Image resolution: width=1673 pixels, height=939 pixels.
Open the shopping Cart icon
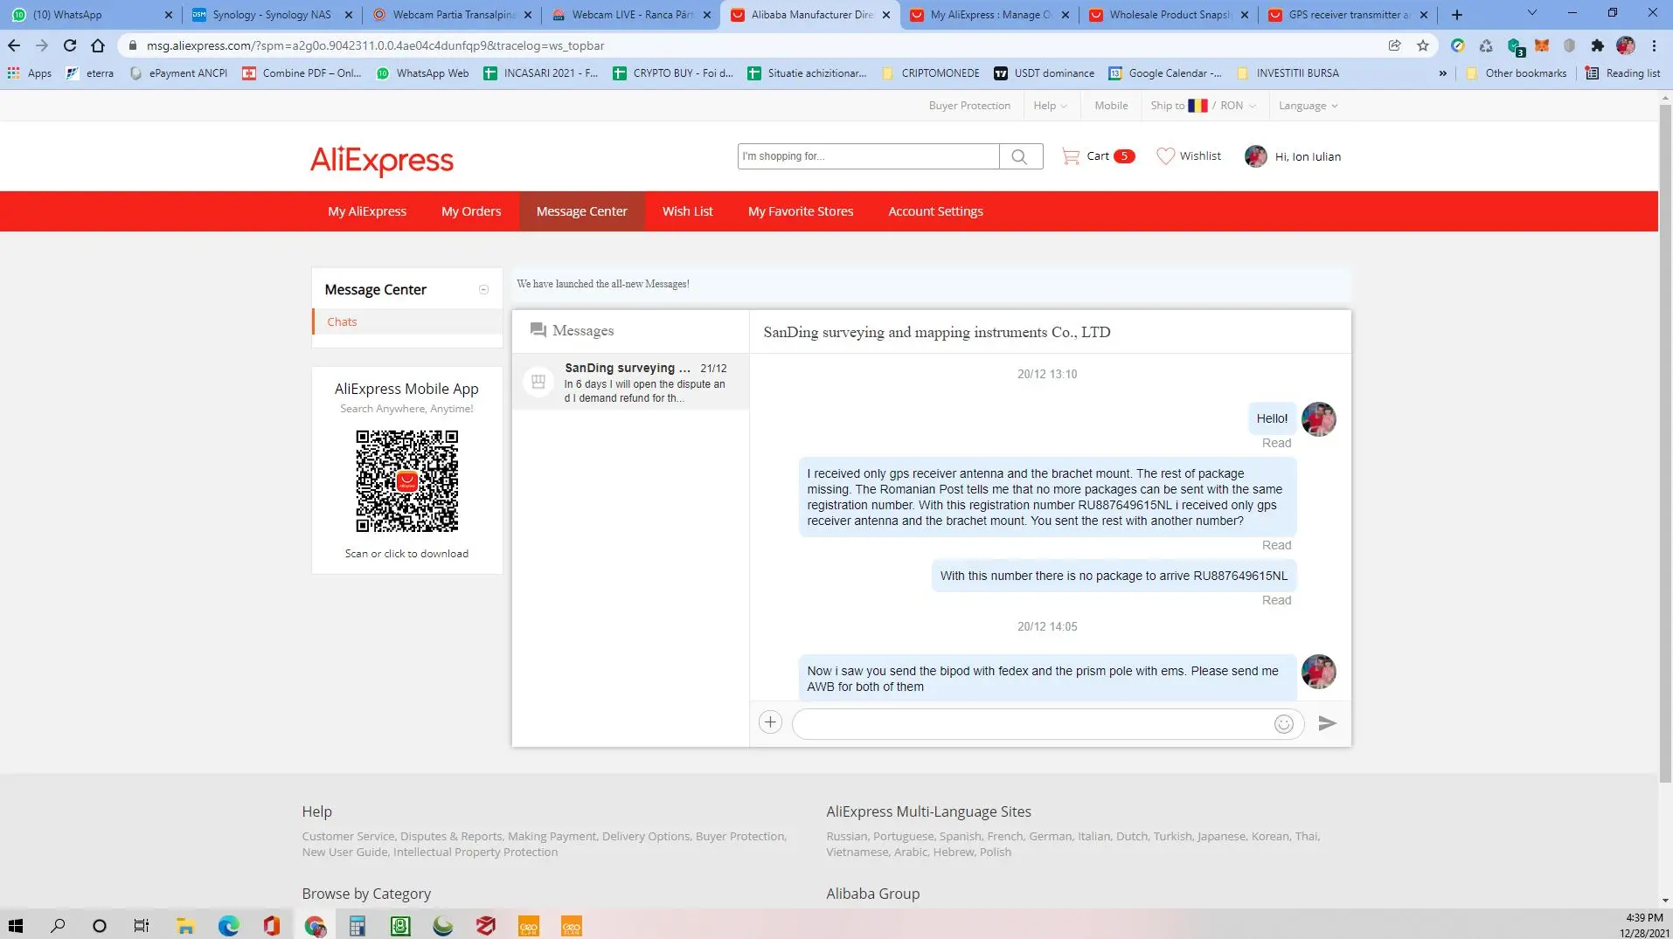pyautogui.click(x=1070, y=156)
